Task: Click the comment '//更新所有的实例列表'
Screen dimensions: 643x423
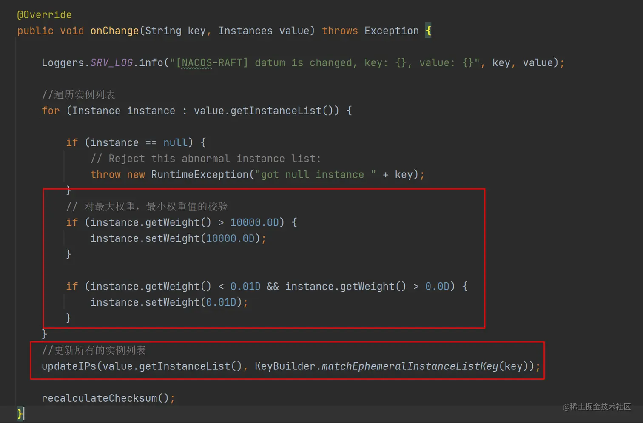Action: pyautogui.click(x=94, y=350)
